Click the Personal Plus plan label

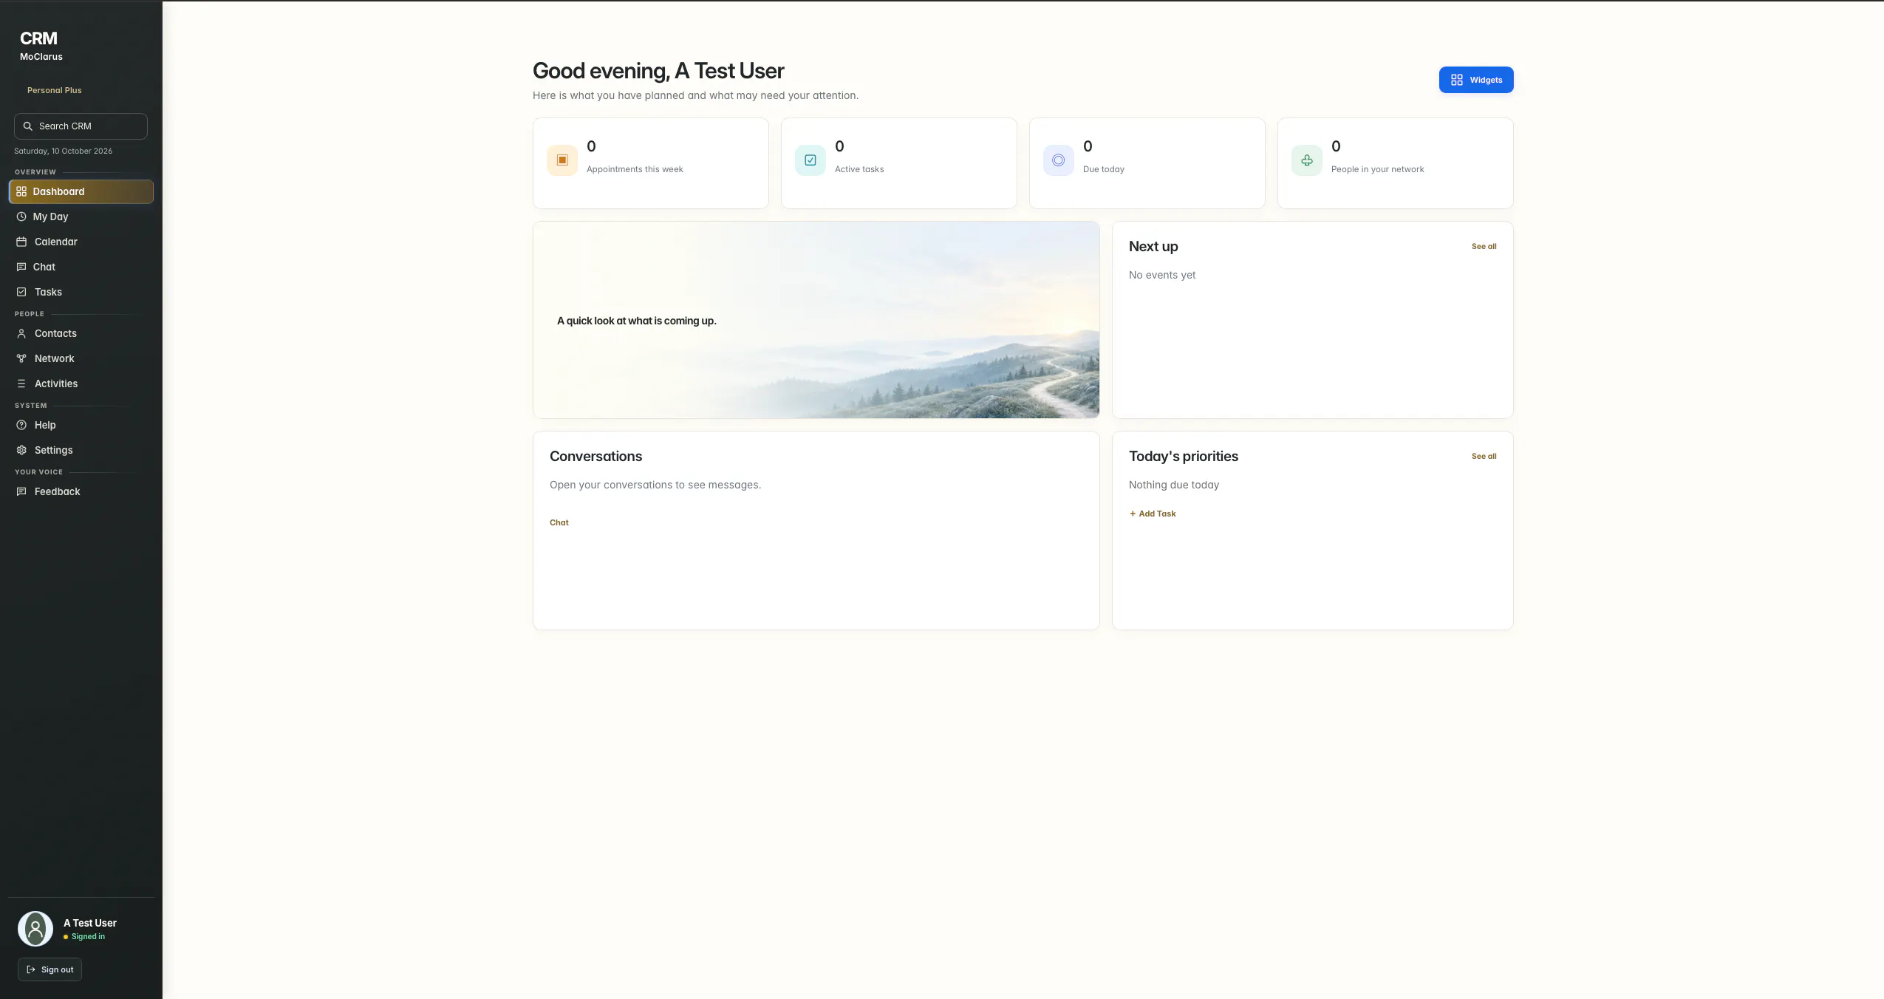[55, 90]
